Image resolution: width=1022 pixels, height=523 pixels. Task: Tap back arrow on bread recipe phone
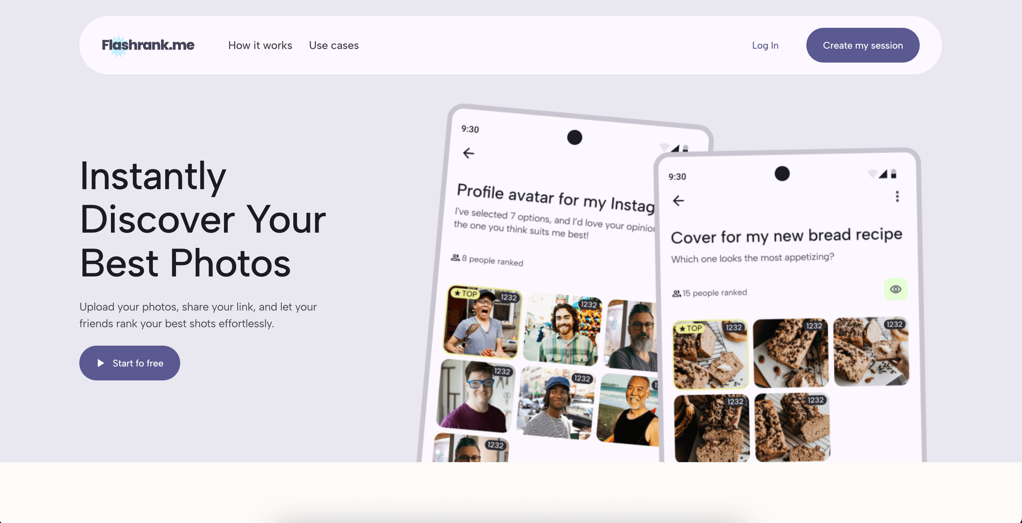(678, 201)
